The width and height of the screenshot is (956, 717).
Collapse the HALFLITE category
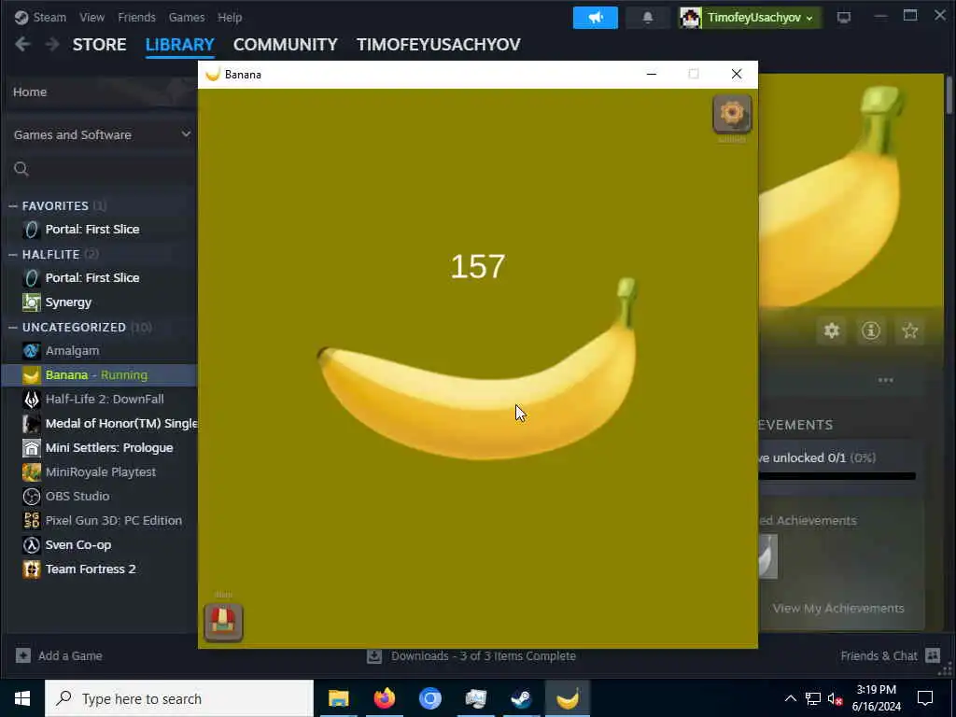13,254
